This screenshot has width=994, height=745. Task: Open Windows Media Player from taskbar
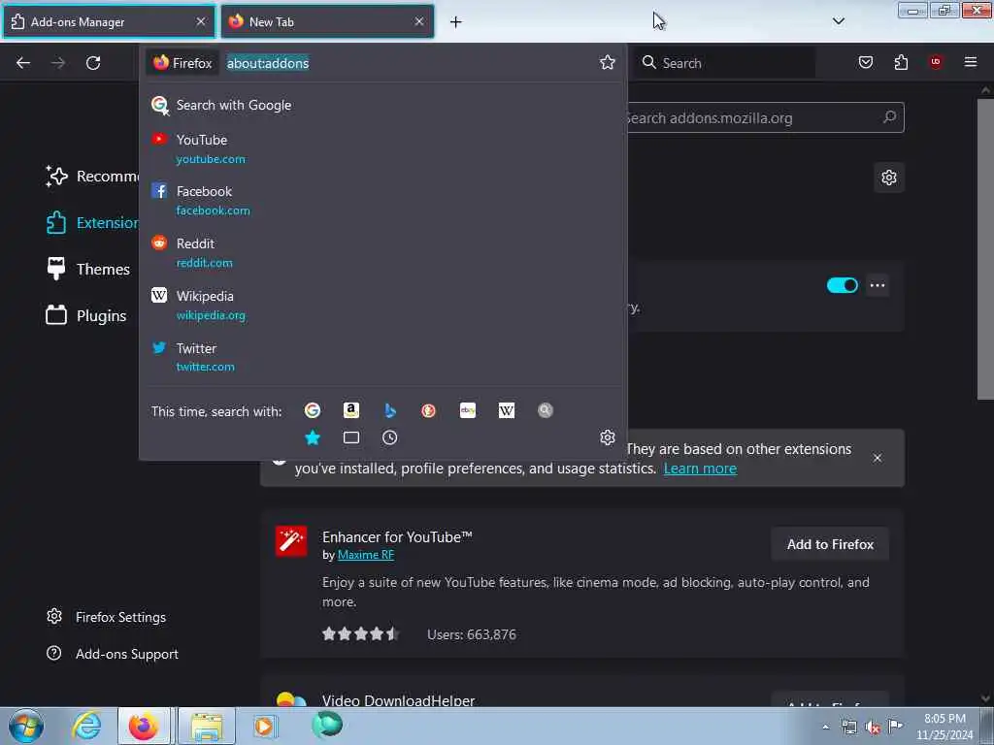coord(264,726)
